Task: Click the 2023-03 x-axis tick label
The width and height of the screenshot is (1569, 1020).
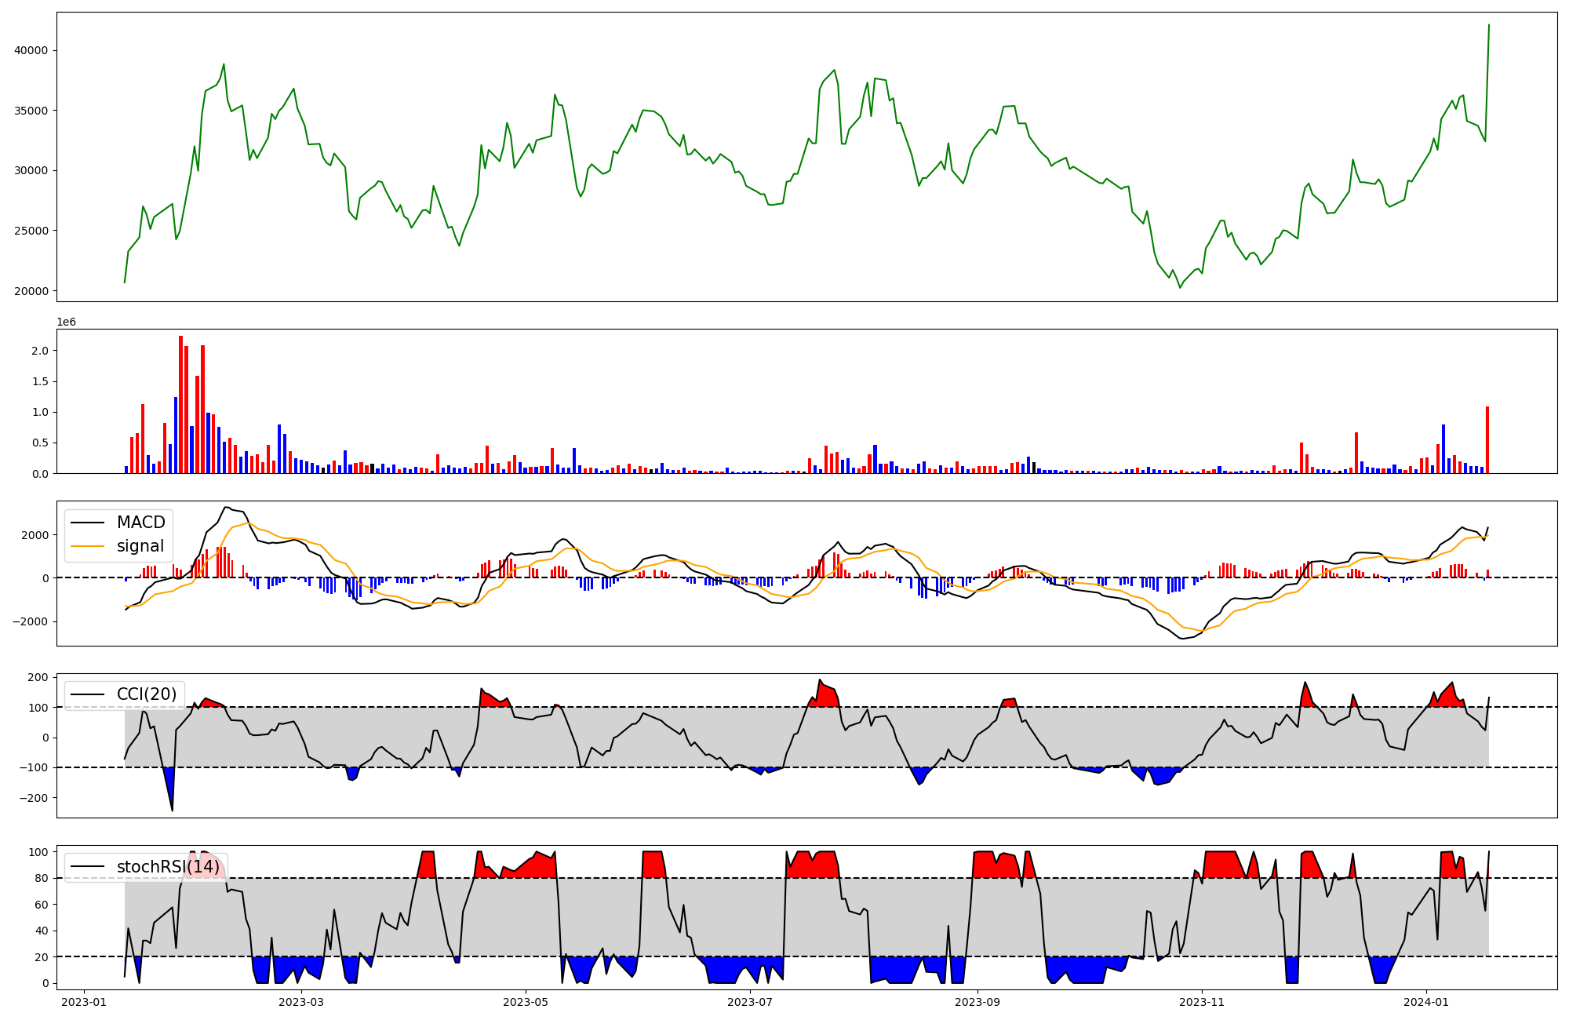Action: (301, 1002)
